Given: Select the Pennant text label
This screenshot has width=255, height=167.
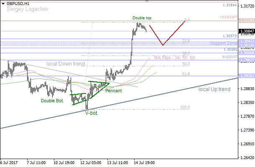Looking at the screenshot, I should click(114, 91).
